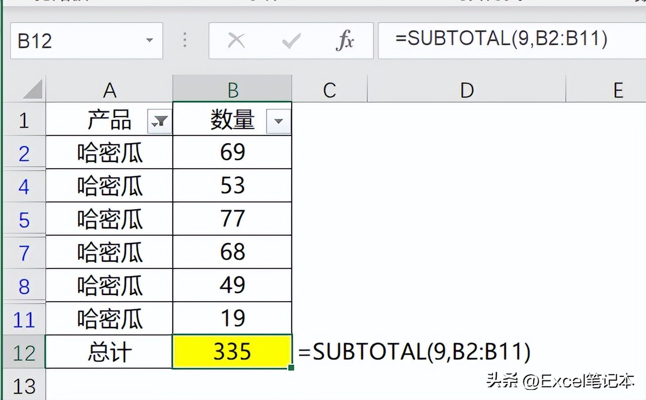Open the 产品 column filter dropdown

pyautogui.click(x=160, y=121)
